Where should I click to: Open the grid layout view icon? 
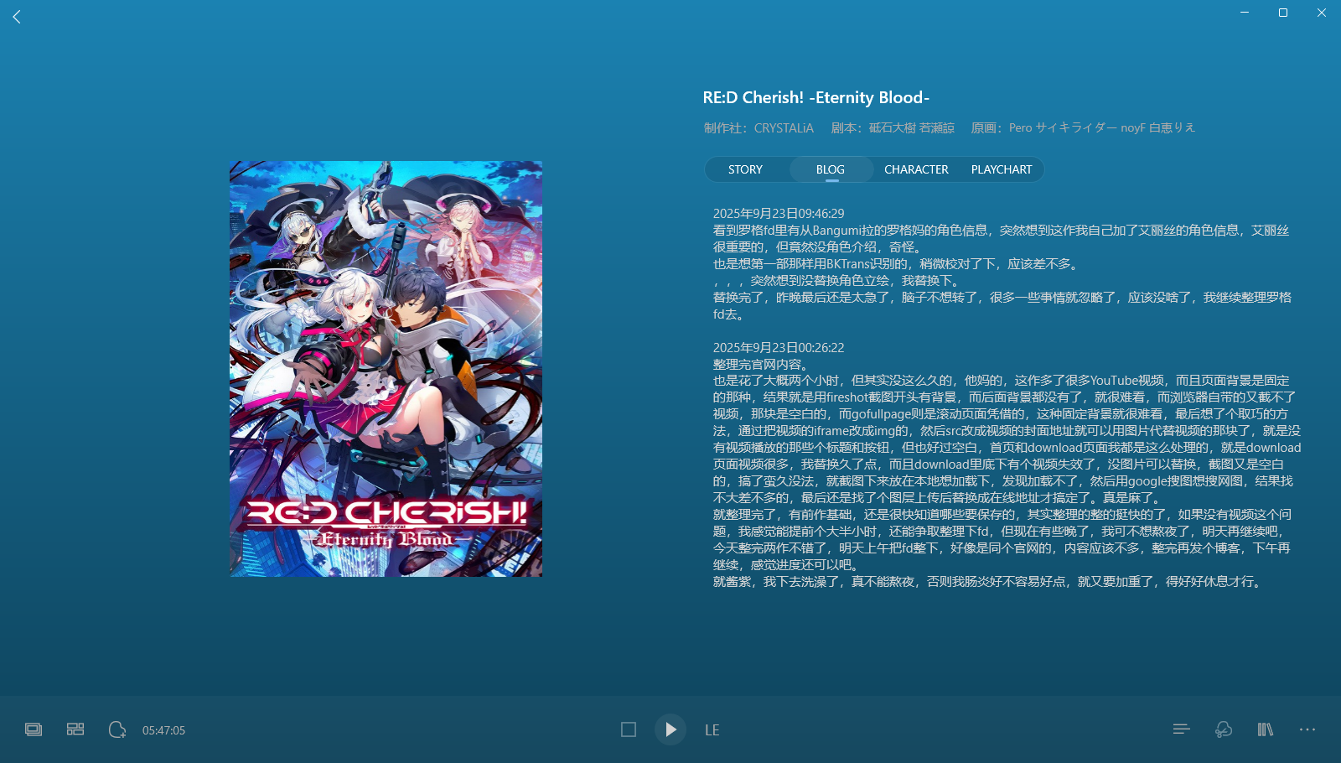coord(75,729)
